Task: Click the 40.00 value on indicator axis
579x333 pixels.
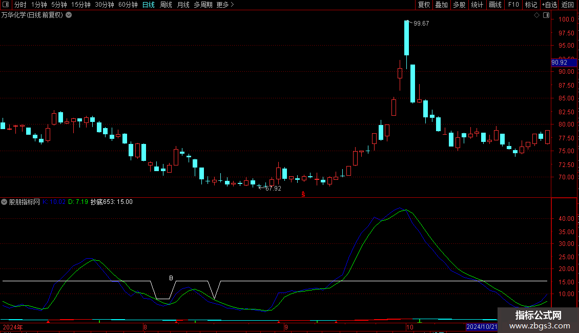Action: pyautogui.click(x=566, y=219)
